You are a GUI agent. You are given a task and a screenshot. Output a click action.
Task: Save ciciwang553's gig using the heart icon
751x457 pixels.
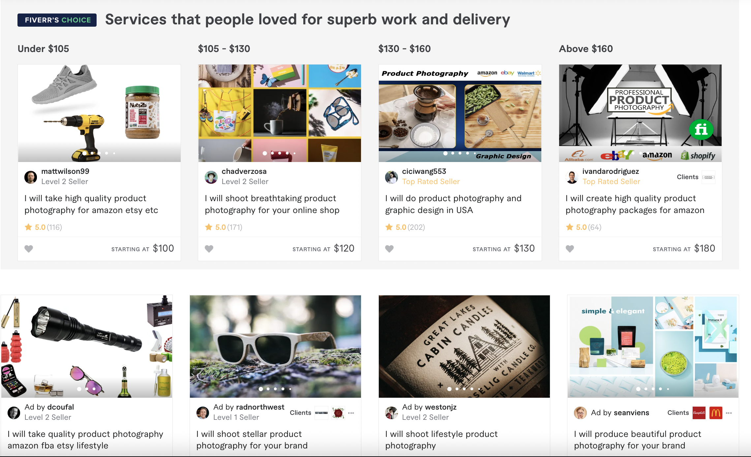coord(389,249)
